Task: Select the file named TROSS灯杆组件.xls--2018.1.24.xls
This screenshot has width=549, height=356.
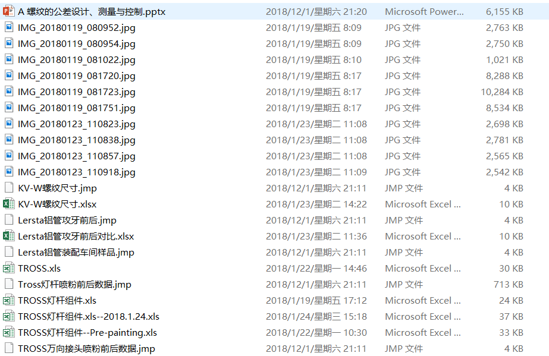Action: point(89,316)
